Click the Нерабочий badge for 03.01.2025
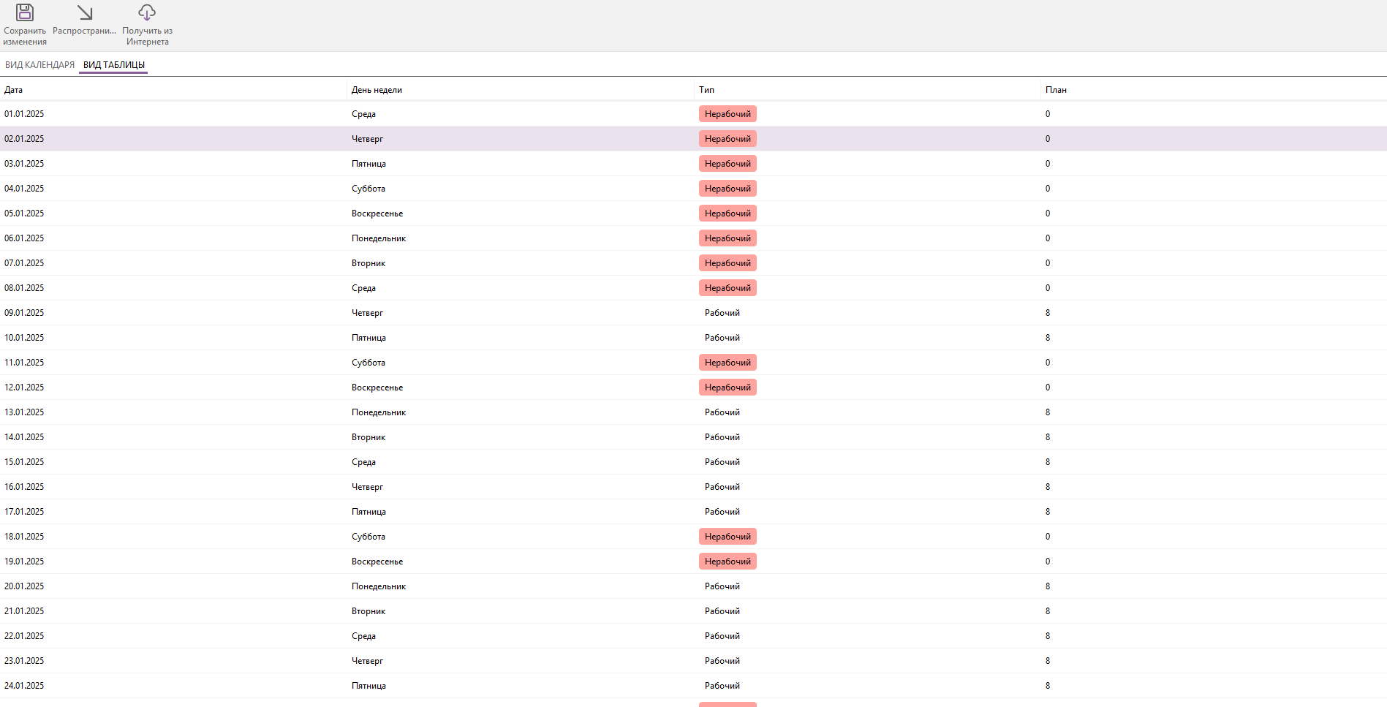This screenshot has width=1387, height=707. (x=727, y=164)
